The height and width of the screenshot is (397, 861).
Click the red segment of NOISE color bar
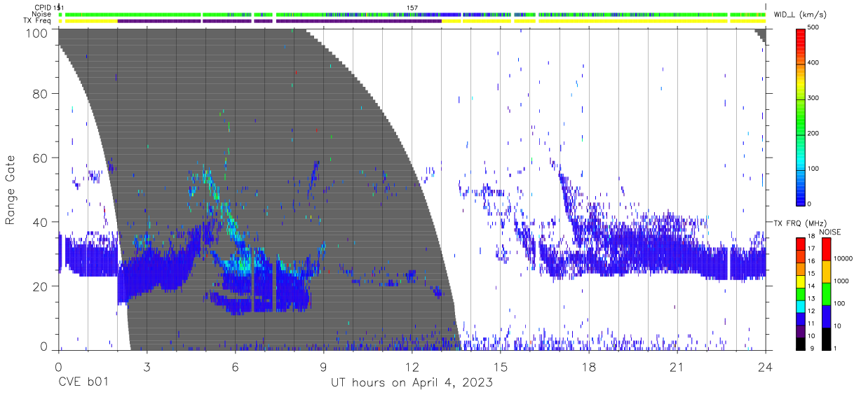(x=825, y=249)
